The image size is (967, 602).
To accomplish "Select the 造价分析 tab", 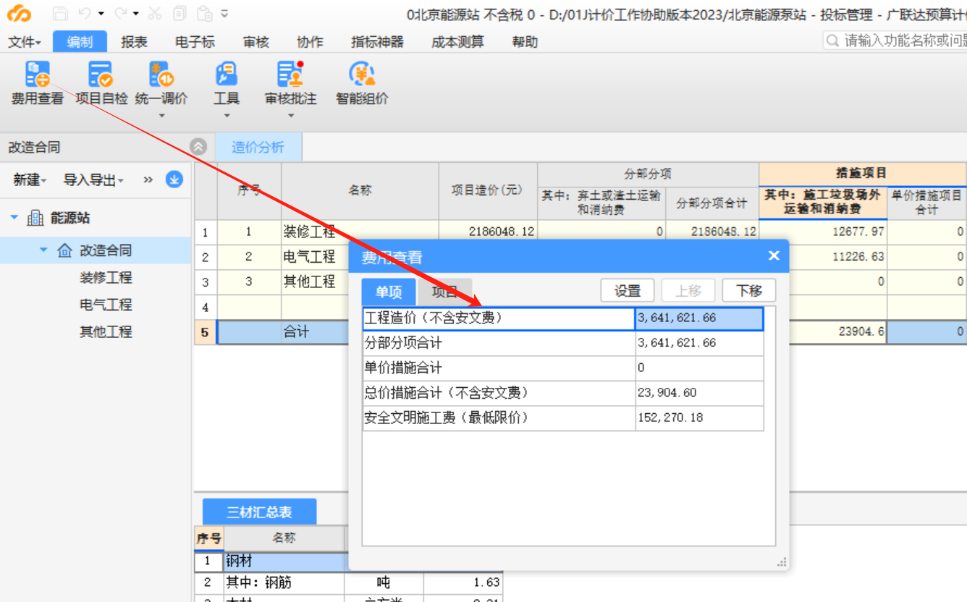I will pos(258,147).
